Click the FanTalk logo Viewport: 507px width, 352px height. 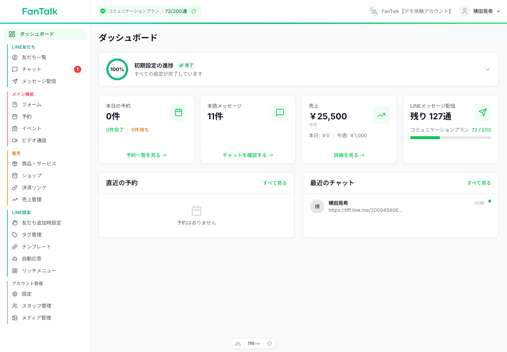[x=40, y=11]
